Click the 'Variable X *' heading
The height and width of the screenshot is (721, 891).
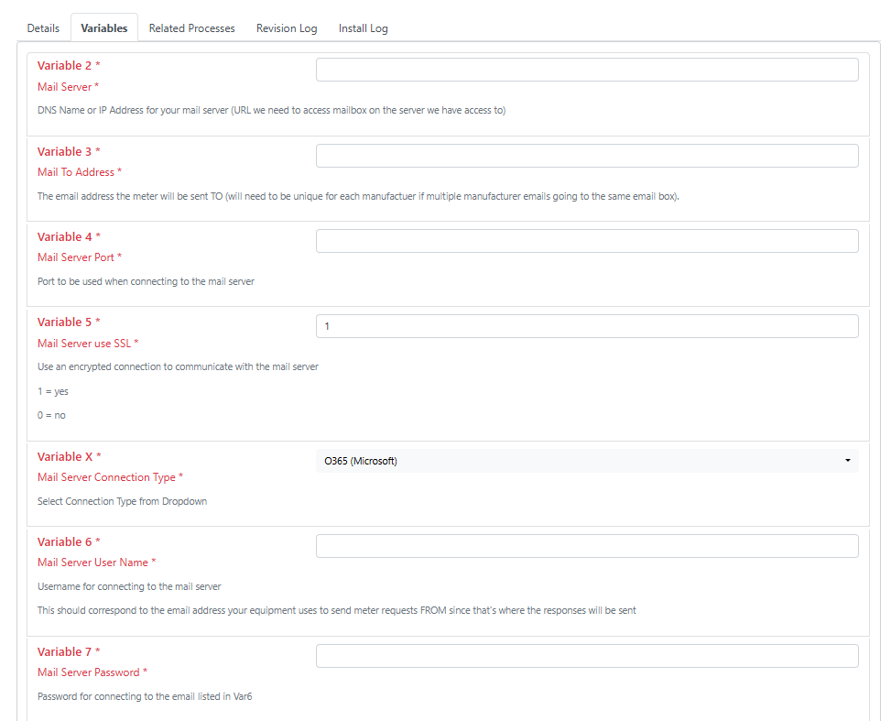(x=70, y=456)
